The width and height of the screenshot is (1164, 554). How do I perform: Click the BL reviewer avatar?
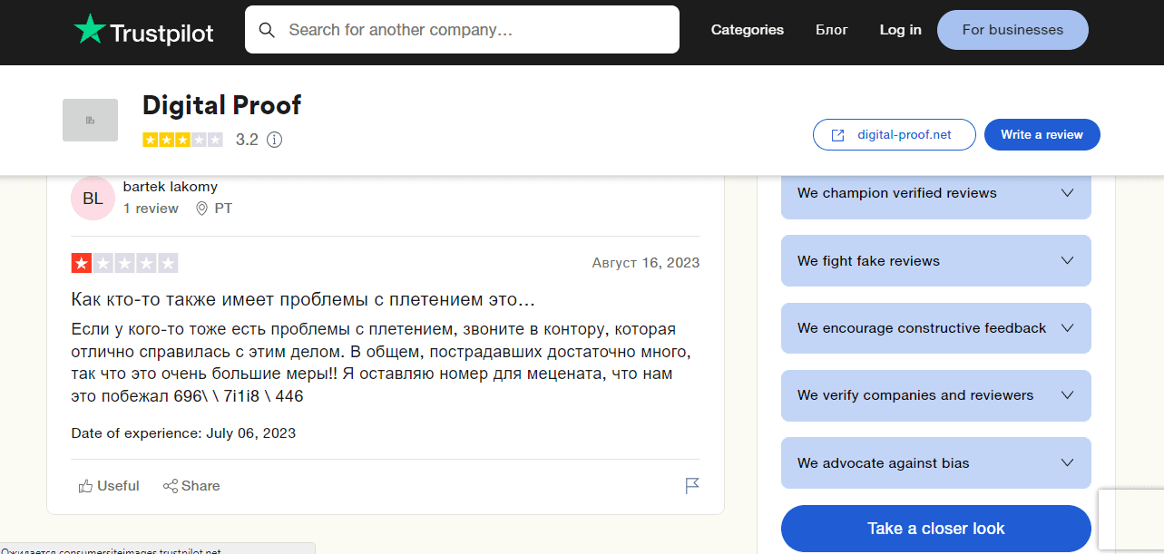click(92, 198)
